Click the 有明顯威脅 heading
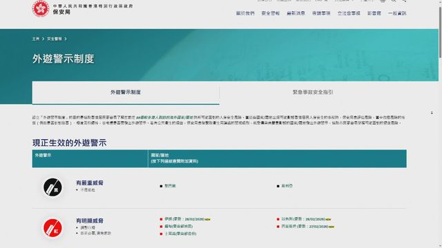Viewport: 442px width, 248px height. [90, 220]
